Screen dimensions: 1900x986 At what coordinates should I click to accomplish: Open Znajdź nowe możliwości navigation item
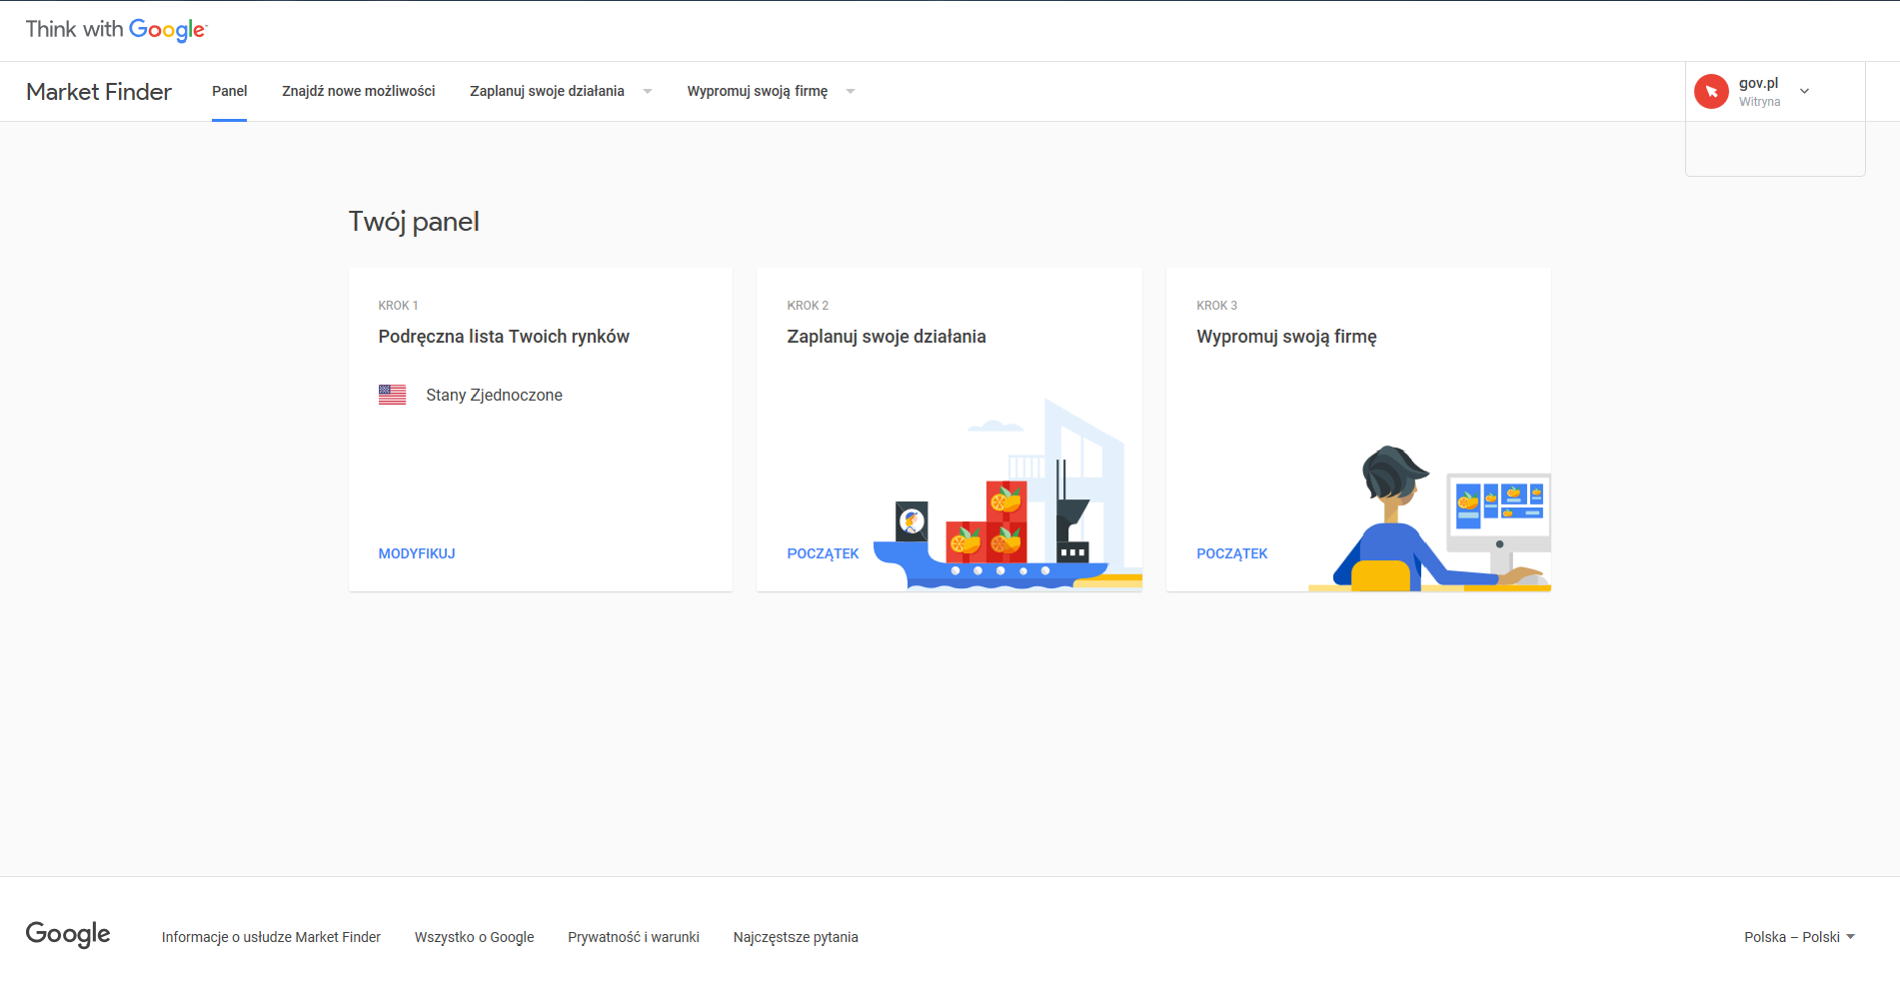click(x=358, y=92)
